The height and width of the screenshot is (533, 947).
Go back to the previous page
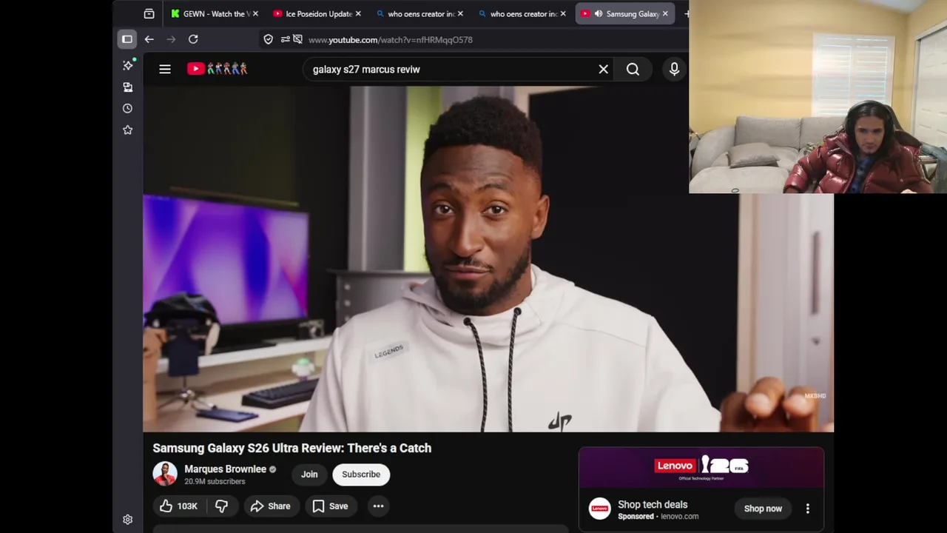pyautogui.click(x=149, y=39)
